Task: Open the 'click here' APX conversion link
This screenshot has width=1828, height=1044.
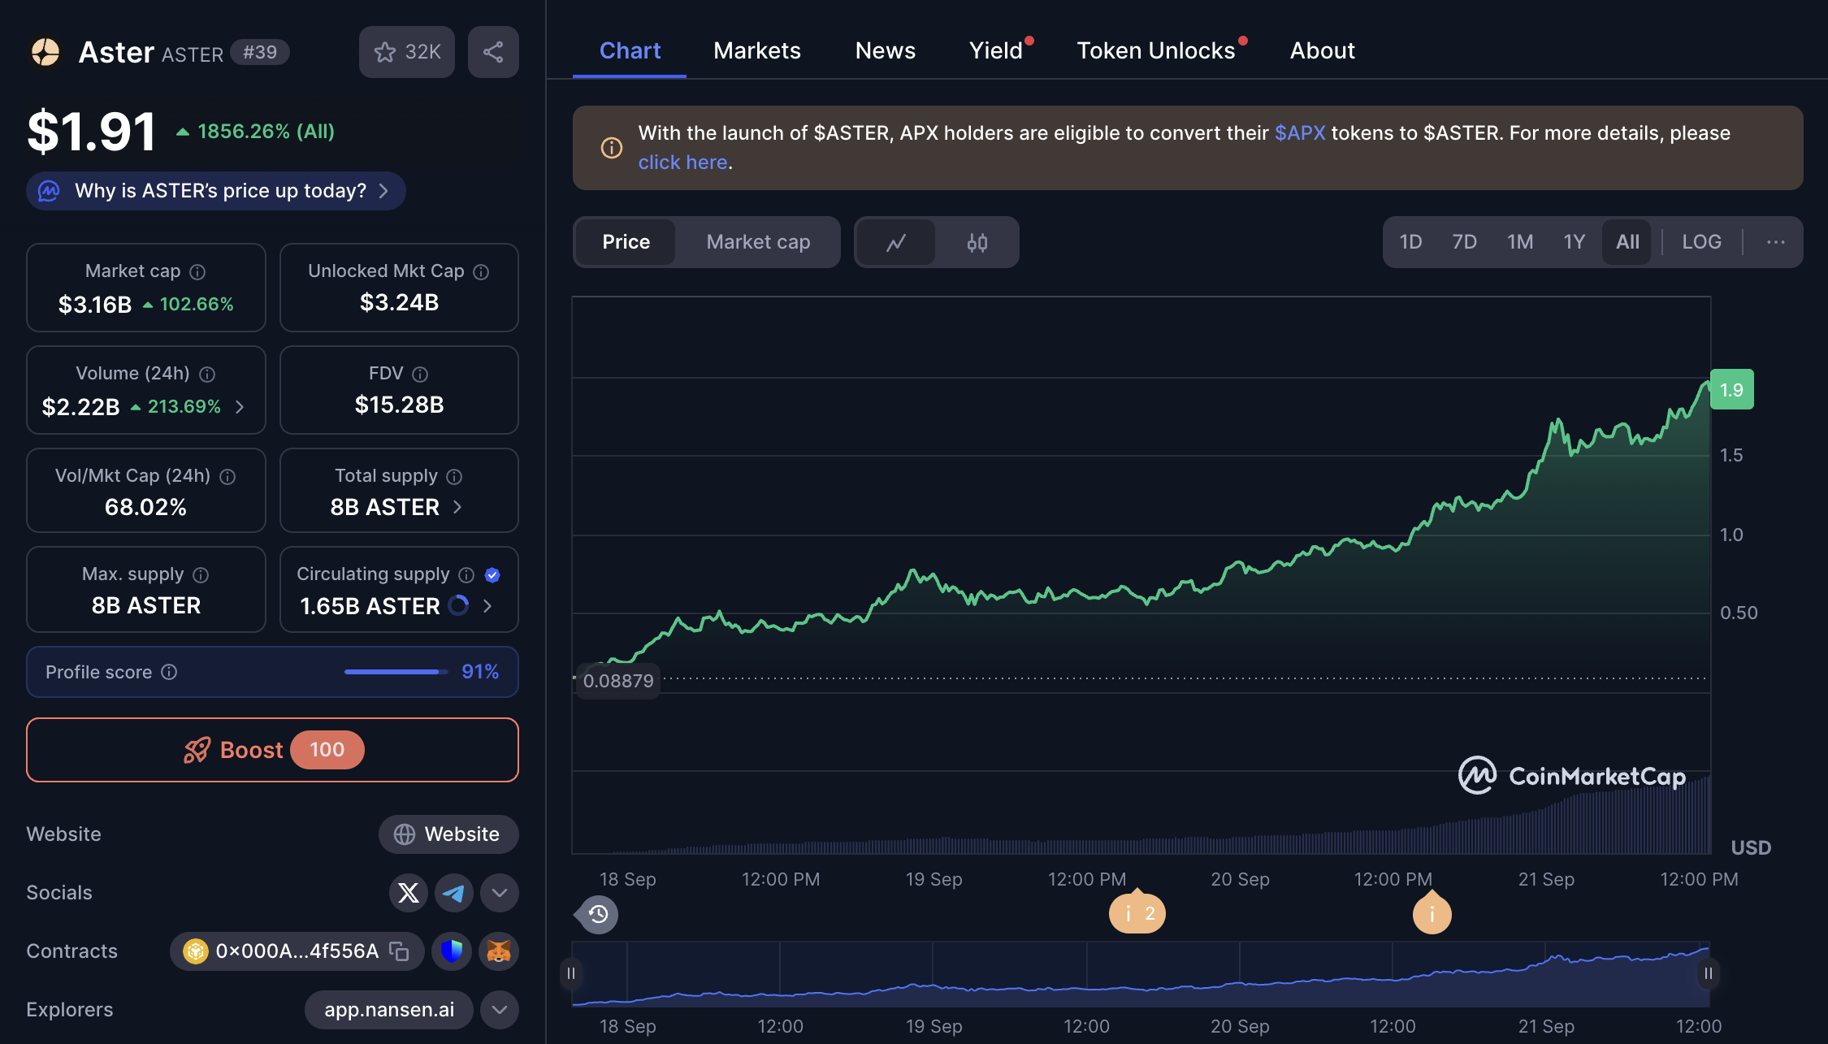Action: (682, 162)
